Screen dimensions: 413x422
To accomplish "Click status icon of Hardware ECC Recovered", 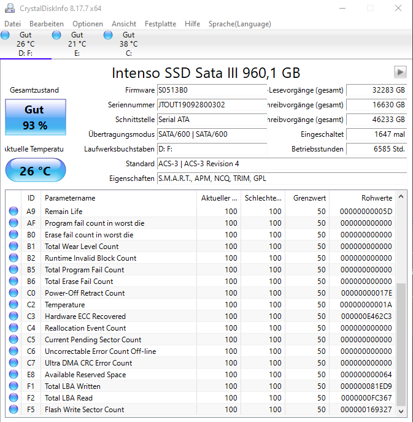I will point(14,316).
